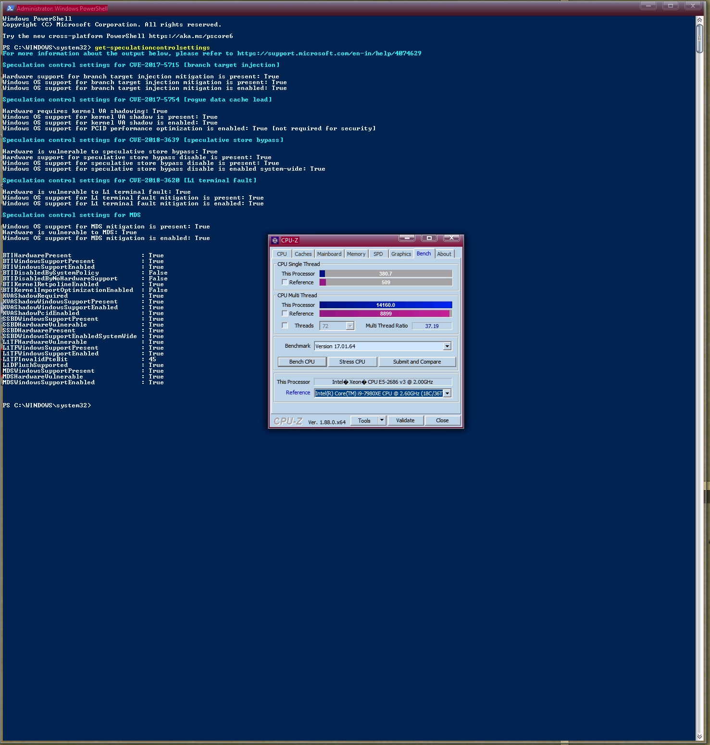This screenshot has height=745, width=710.
Task: Click Submit and Compare button
Action: click(417, 362)
